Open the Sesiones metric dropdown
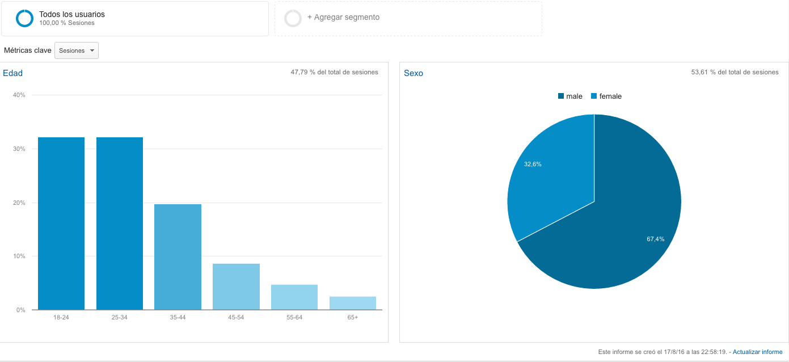Screen dimensions: 789x362 (77, 50)
